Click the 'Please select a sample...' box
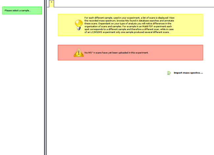The image size is (214, 155). point(22,11)
